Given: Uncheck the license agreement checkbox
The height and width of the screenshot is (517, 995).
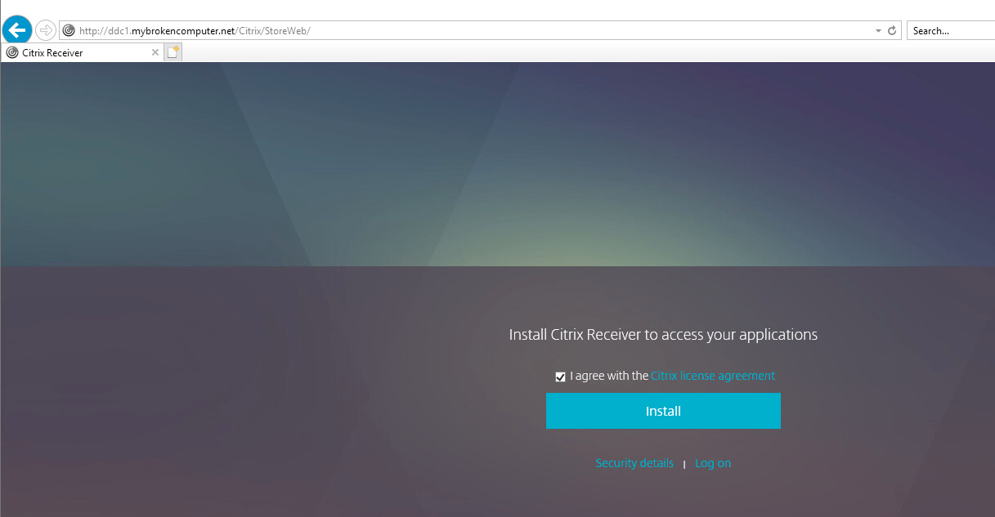Looking at the screenshot, I should coord(560,377).
